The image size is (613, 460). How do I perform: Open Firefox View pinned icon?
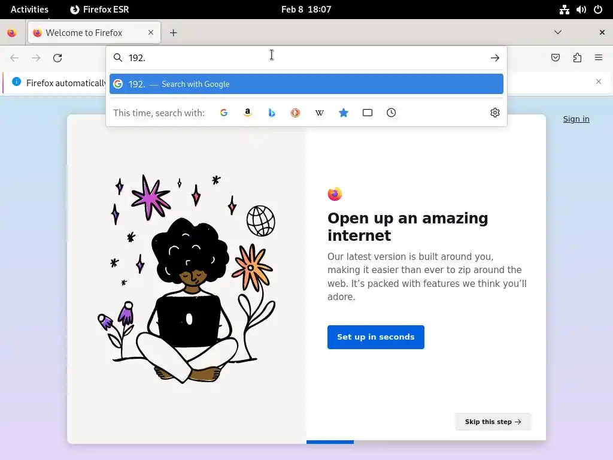click(x=12, y=33)
